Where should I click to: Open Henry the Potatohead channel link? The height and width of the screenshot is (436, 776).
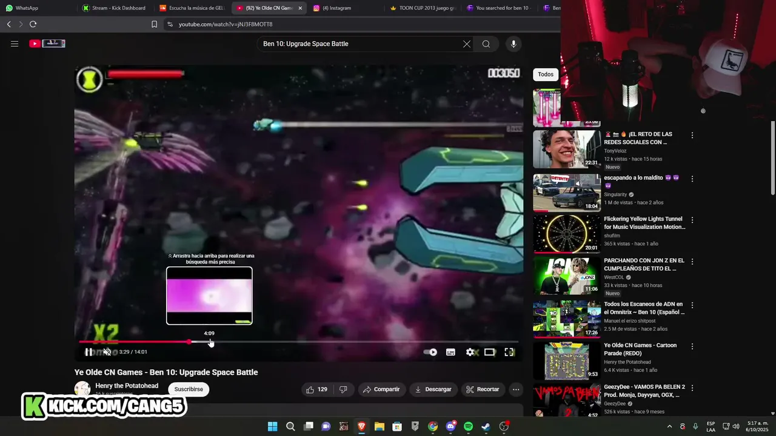[127, 386]
